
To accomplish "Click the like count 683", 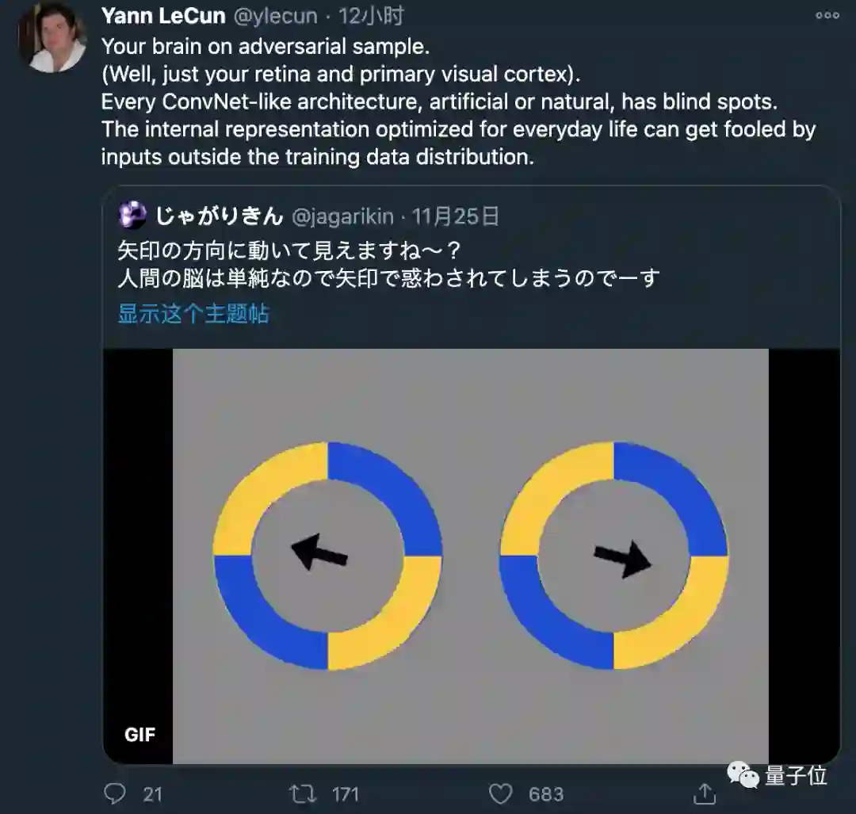I will 546,794.
